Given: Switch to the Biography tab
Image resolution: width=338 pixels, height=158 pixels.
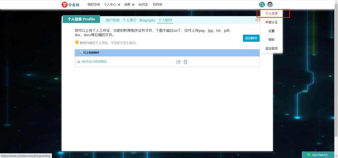Looking at the screenshot, I should 147,20.
